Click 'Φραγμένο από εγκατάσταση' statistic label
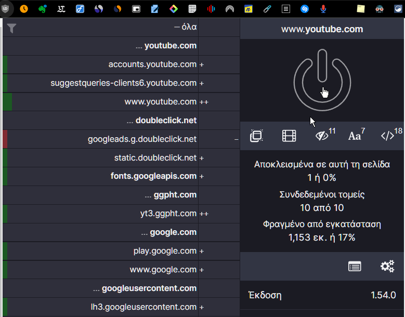The width and height of the screenshot is (405, 317). tap(322, 224)
